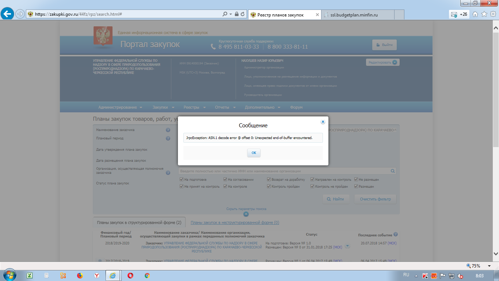Close the error message dialog with X
Image resolution: width=499 pixels, height=281 pixels.
323,122
